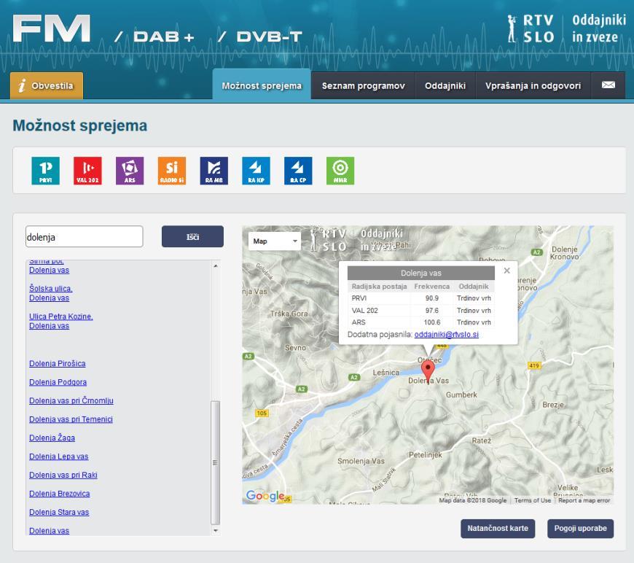Click the results list scroll down arrow

(216, 530)
